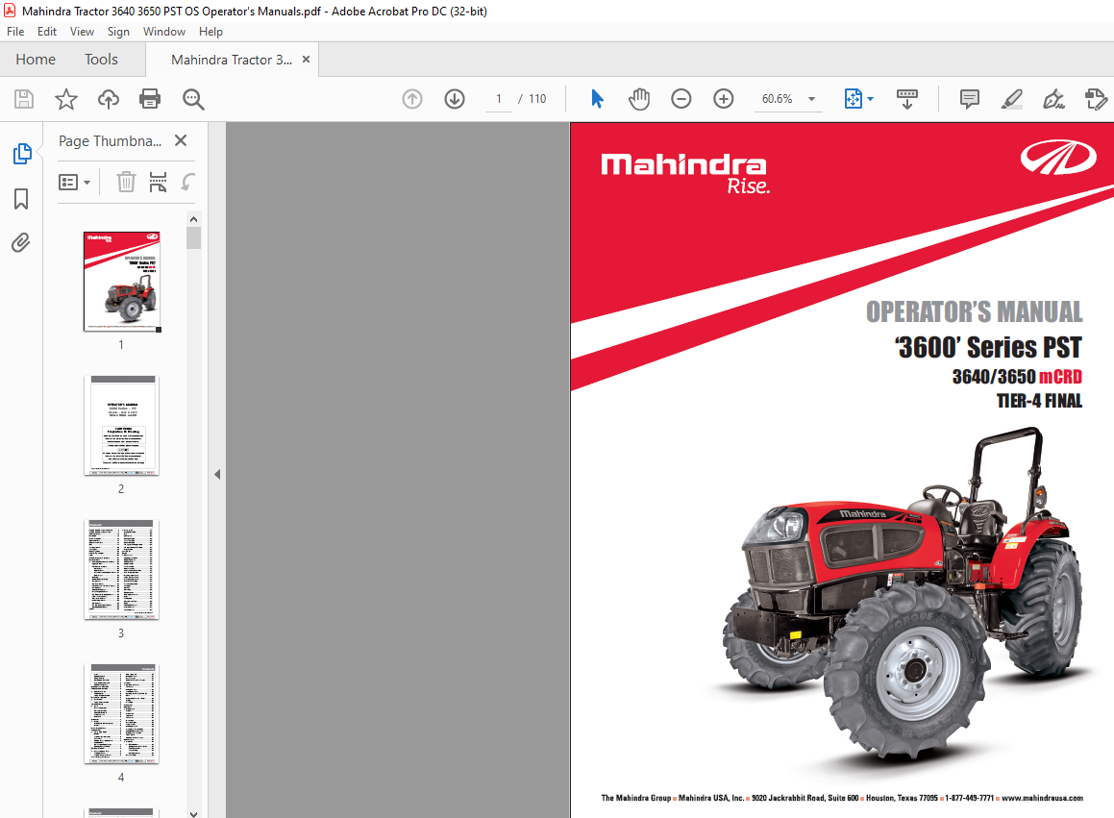Screen dimensions: 1114x818
Task: Click the page number input field
Action: [499, 99]
